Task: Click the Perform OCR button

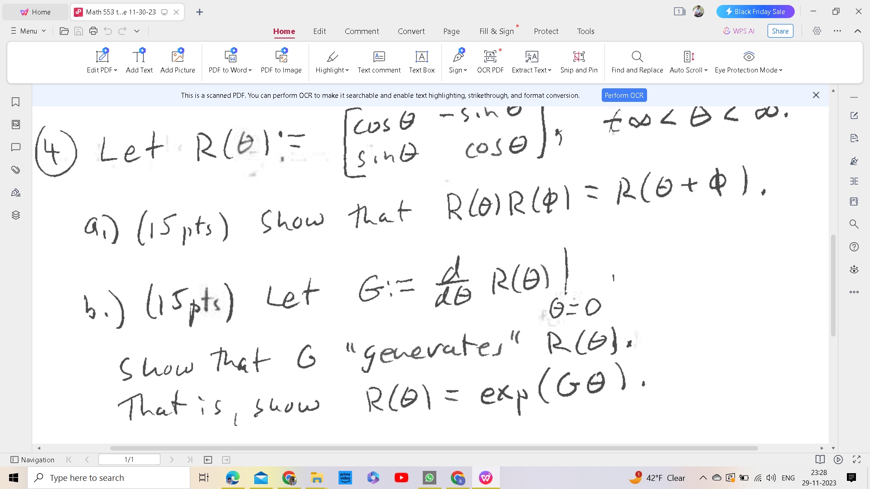Action: pos(624,95)
